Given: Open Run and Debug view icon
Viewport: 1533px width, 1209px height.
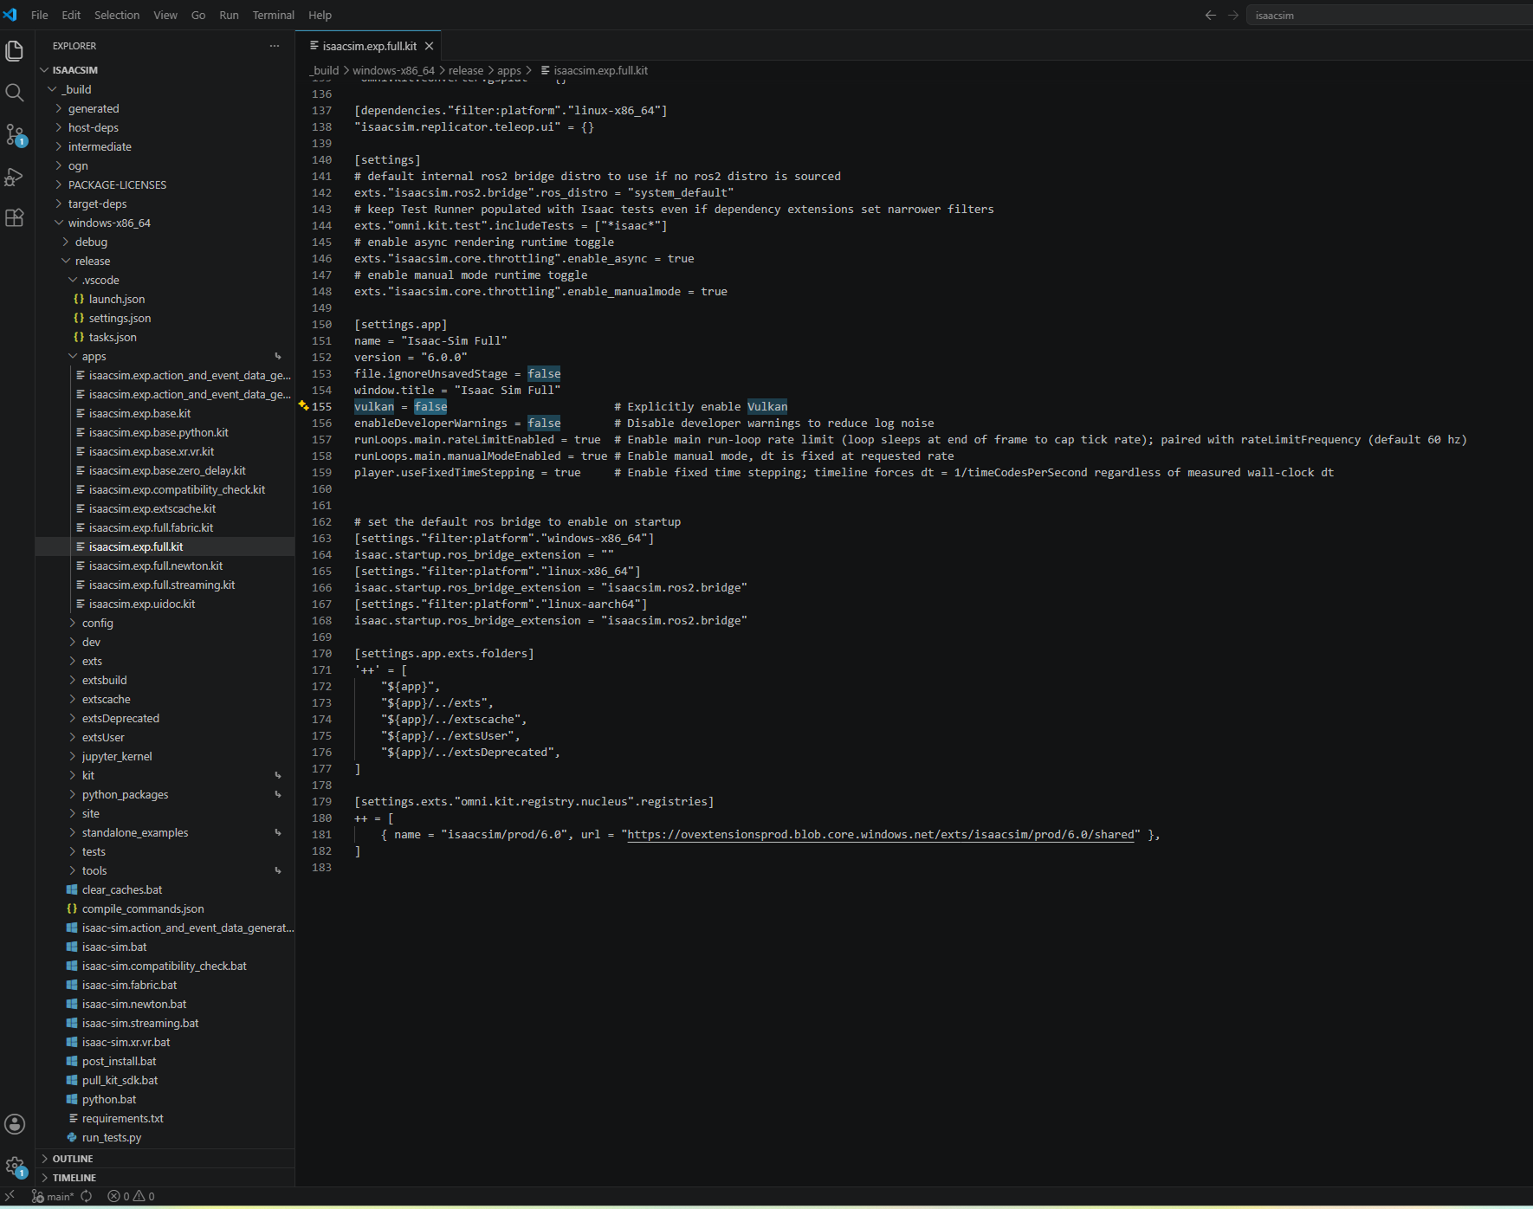Looking at the screenshot, I should coord(15,176).
